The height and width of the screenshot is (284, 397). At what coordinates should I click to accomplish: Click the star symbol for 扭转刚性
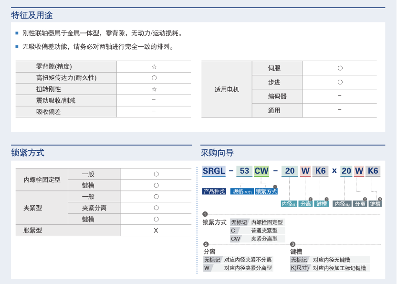click(x=154, y=89)
